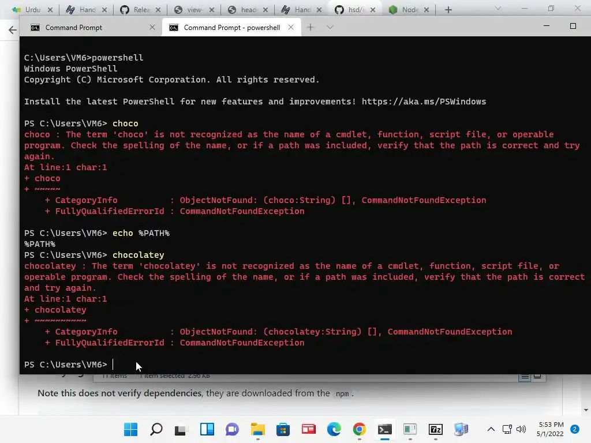Viewport: 591px width, 443px height.
Task: Click 'npm' code text in page note
Action: 342,393
